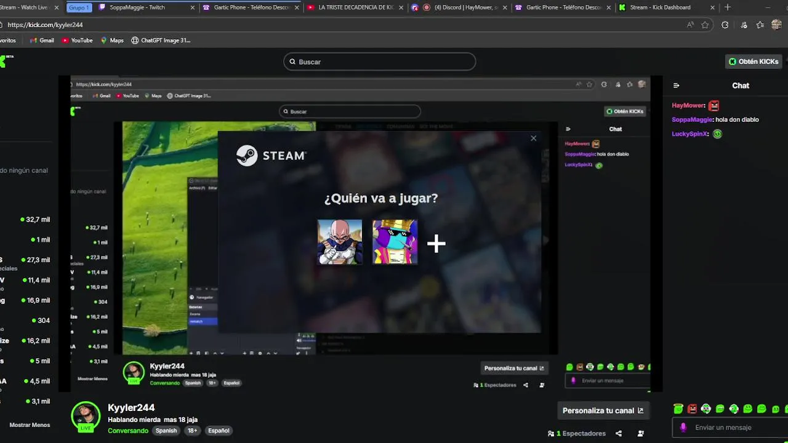
Task: Click the main sidebar Mostrar Menos
Action: pyautogui.click(x=30, y=425)
